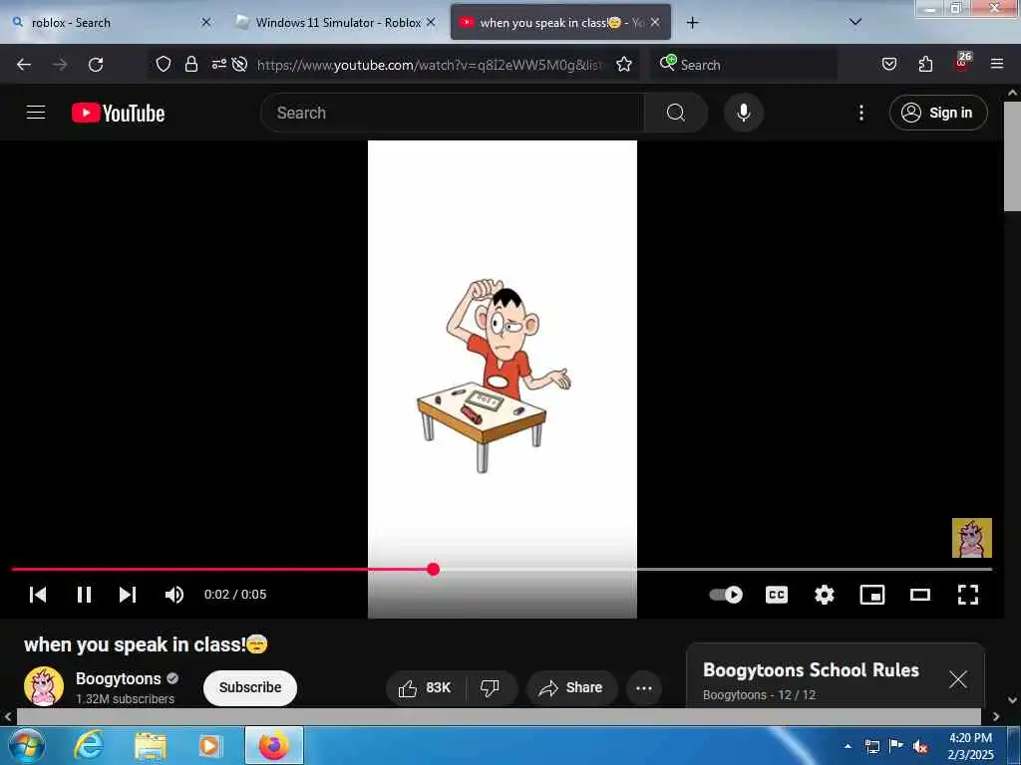Image resolution: width=1021 pixels, height=765 pixels.
Task: Open a new browser tab
Action: click(692, 23)
